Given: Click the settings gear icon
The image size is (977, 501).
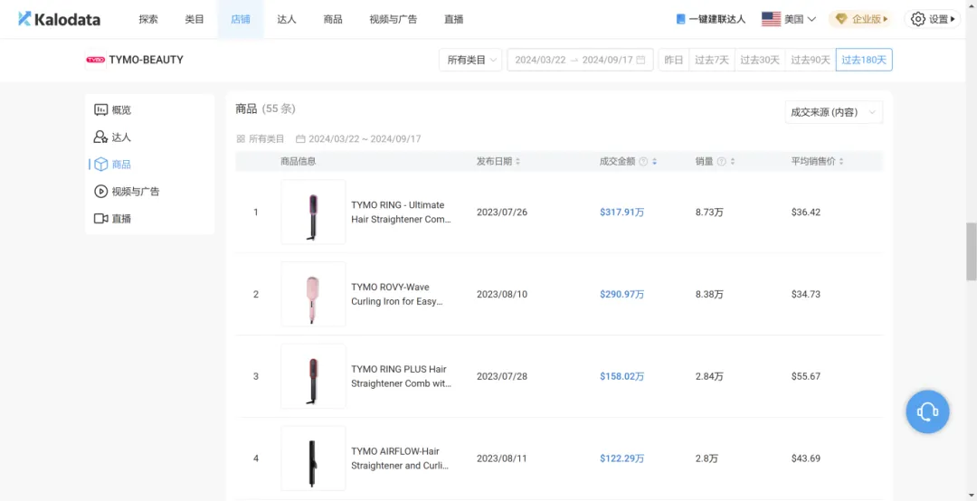Looking at the screenshot, I should tap(918, 19).
